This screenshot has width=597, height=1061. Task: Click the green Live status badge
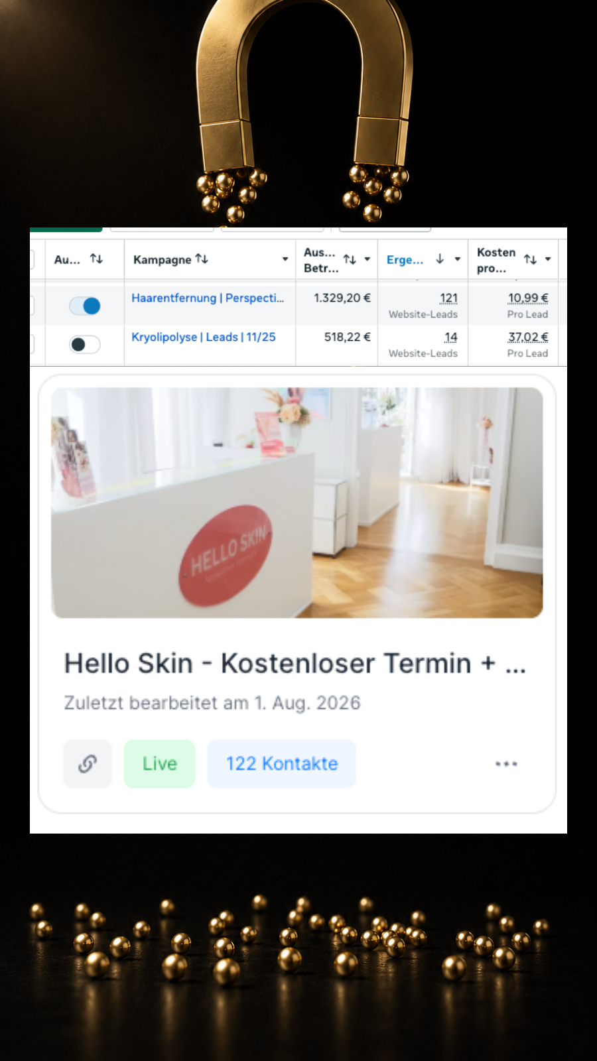pos(160,764)
